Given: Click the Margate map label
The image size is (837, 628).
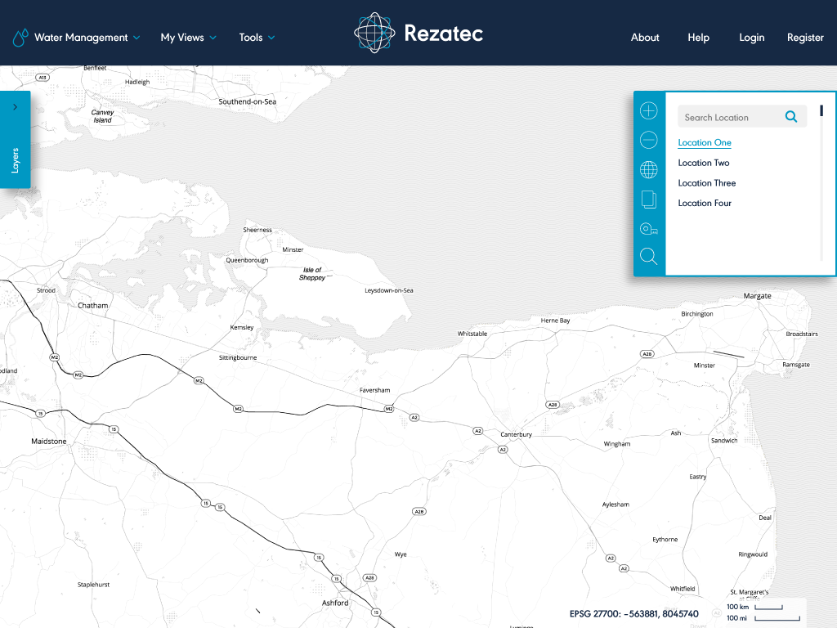Looking at the screenshot, I should [x=757, y=296].
